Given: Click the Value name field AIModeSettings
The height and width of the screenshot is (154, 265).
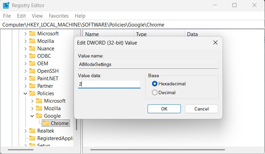Looking at the screenshot, I should click(x=148, y=64).
